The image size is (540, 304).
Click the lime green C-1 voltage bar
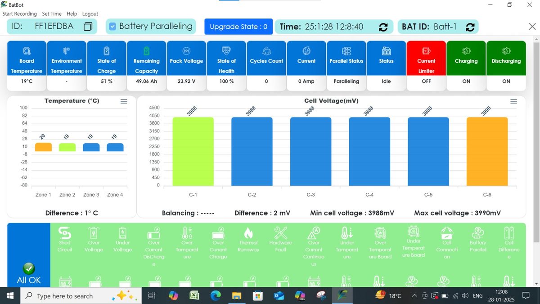point(193,151)
